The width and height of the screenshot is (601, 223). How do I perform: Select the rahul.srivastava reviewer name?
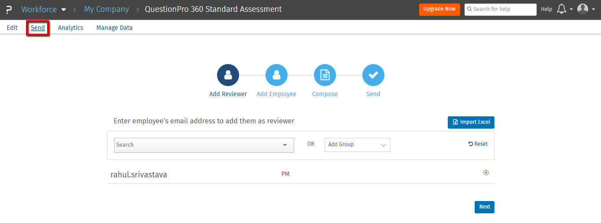point(139,175)
